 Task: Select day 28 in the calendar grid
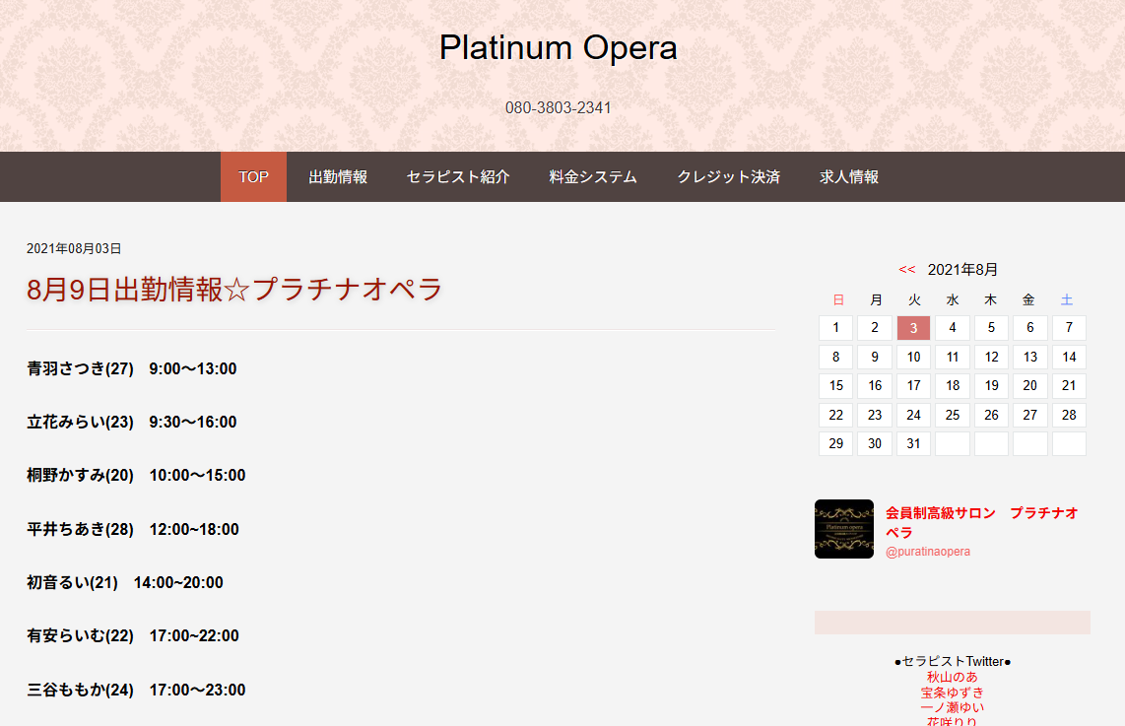(1069, 415)
